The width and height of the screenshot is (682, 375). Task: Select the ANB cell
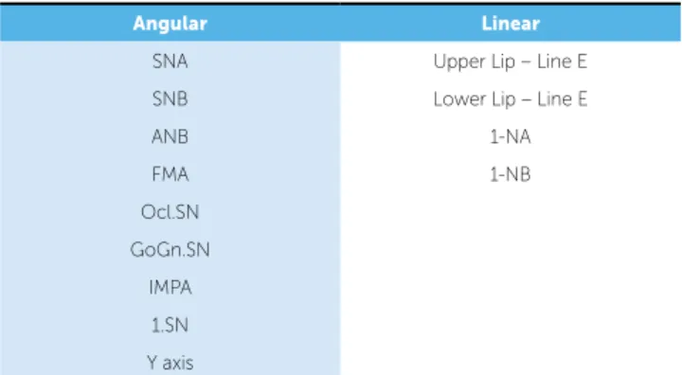pos(170,136)
